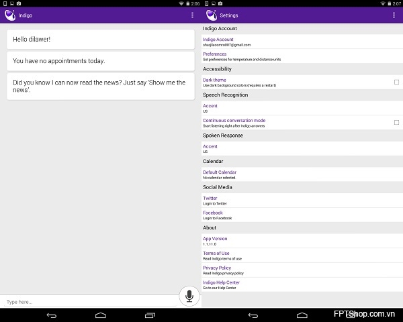The height and width of the screenshot is (322, 403).
Task: Change Spoken Response Accent setting
Action: pos(302,148)
